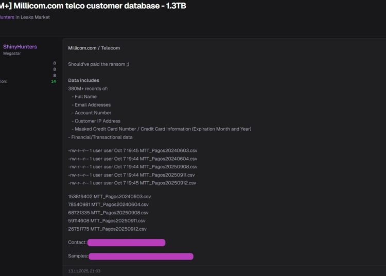This screenshot has width=386, height=276.
Task: Click the Millicom.com / Telecom heading
Action: (x=94, y=48)
